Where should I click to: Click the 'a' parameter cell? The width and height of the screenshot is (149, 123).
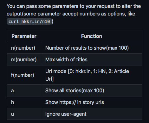click(24, 90)
